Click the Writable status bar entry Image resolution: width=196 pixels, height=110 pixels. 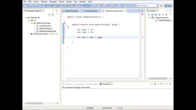(x=90, y=108)
